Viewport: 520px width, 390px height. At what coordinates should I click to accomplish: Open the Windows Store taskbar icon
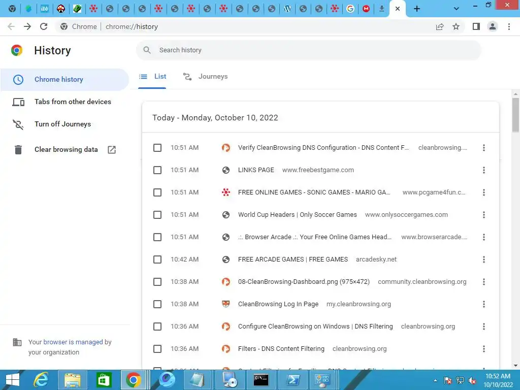point(104,380)
